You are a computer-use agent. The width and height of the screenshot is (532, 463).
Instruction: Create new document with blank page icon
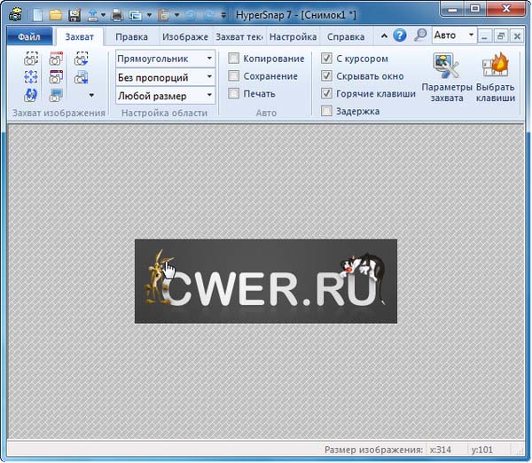37,14
